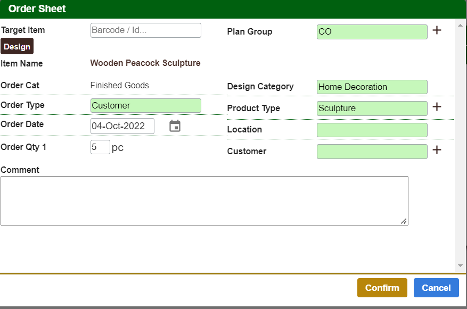Click the Comment box resize handle

click(x=404, y=221)
